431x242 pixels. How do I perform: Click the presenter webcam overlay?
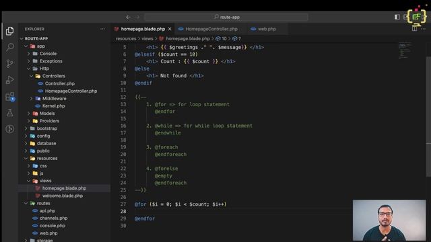389,220
